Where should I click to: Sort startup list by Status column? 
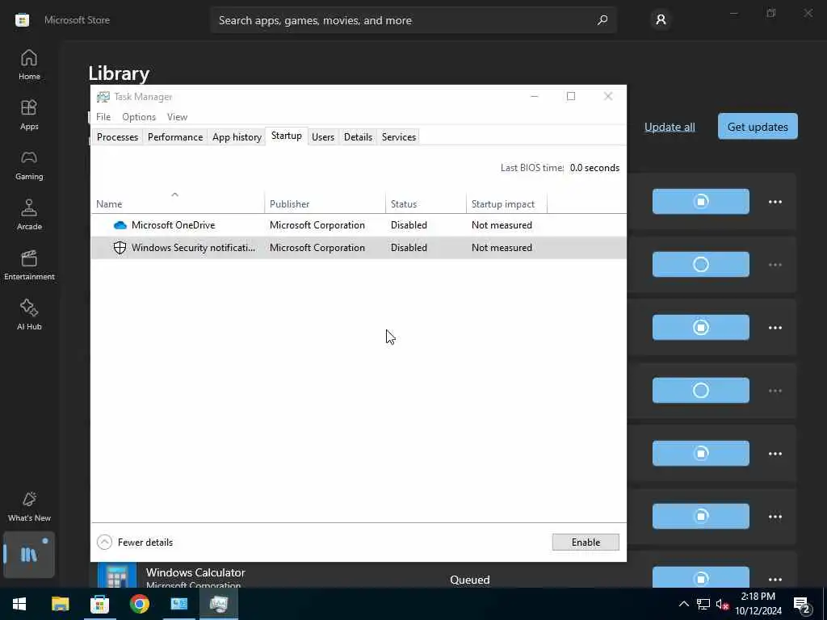click(x=426, y=204)
